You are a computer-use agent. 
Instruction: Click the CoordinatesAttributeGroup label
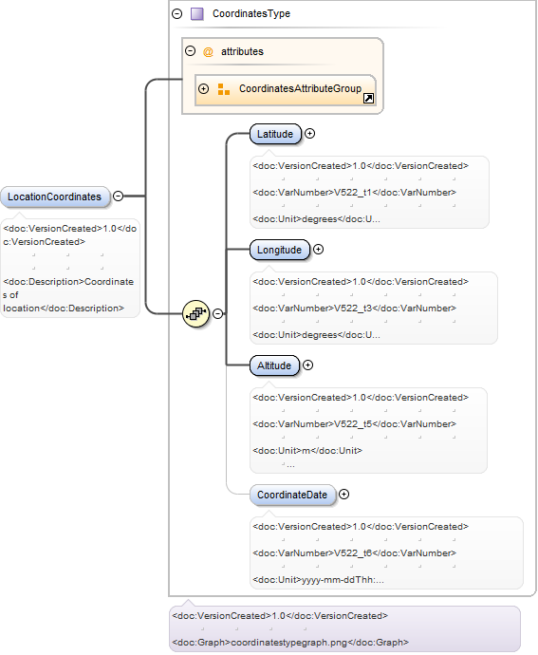point(300,88)
